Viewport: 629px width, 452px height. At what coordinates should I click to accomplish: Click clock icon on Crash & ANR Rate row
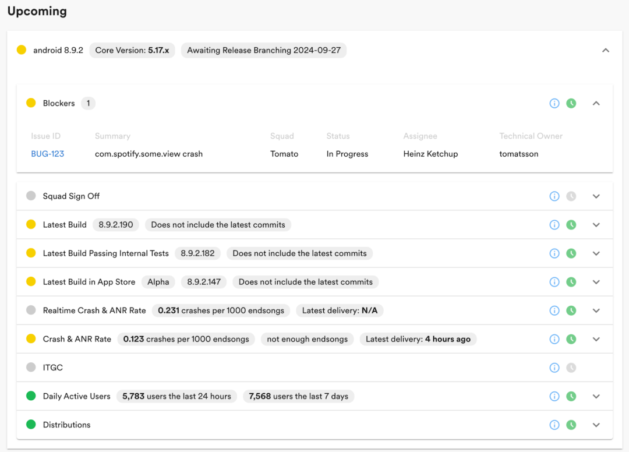(x=571, y=340)
